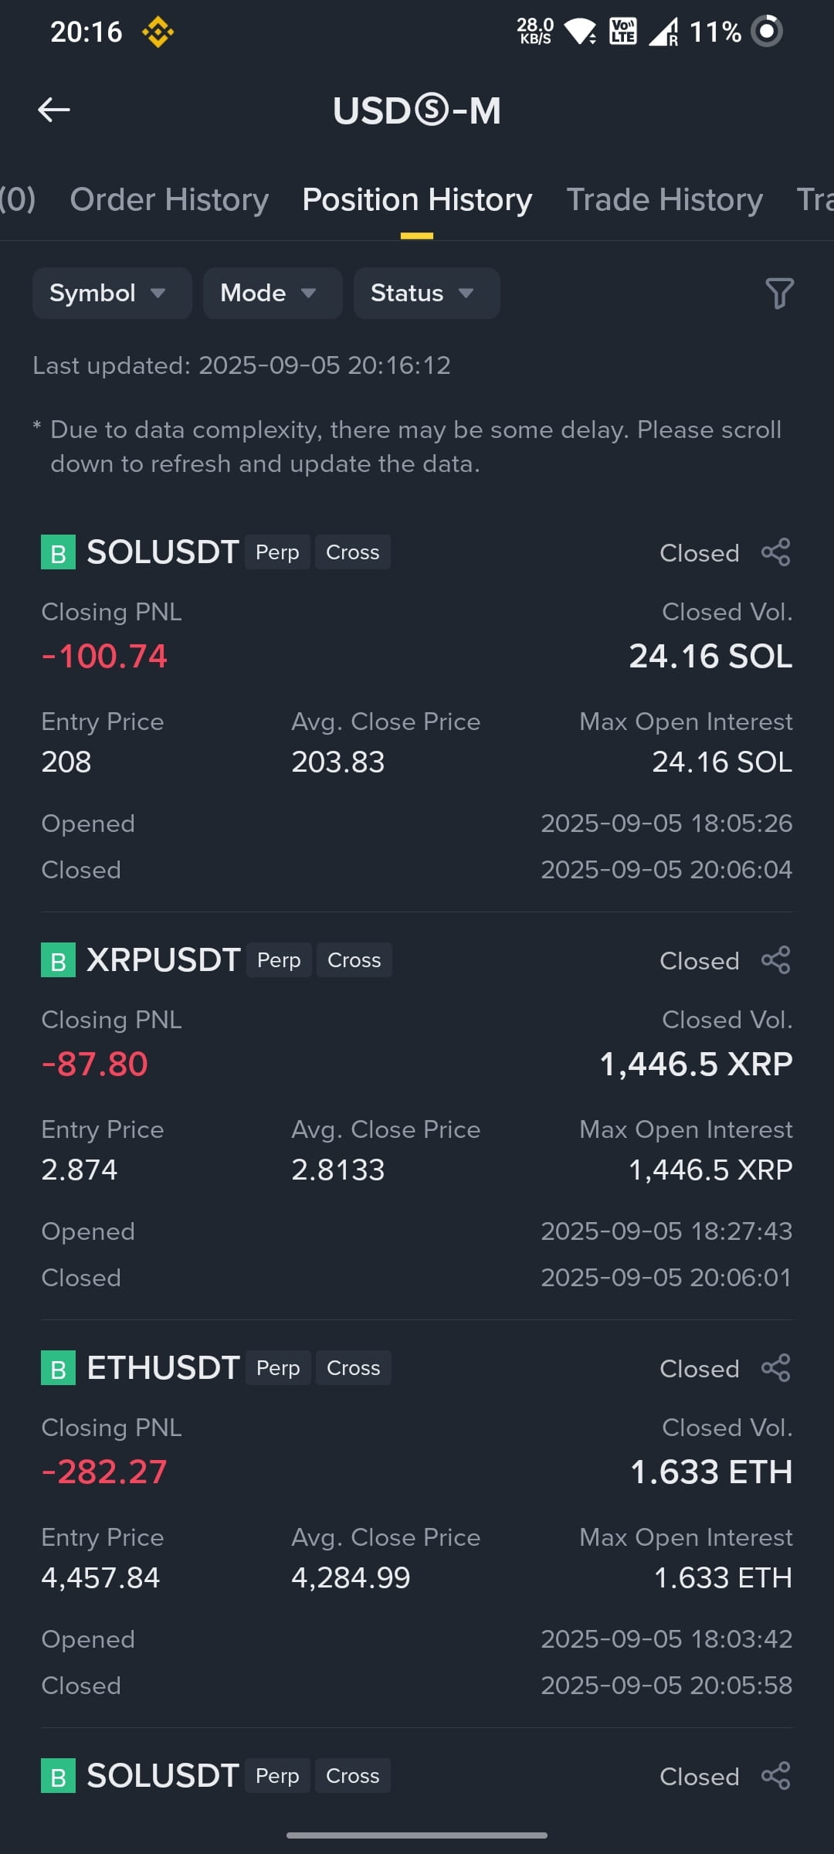Expand the Status dropdown

pos(426,294)
